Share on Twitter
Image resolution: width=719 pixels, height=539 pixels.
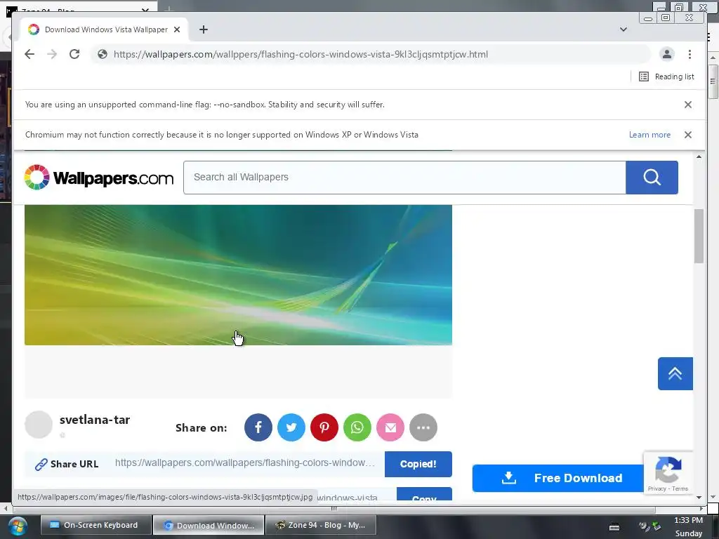(x=291, y=427)
